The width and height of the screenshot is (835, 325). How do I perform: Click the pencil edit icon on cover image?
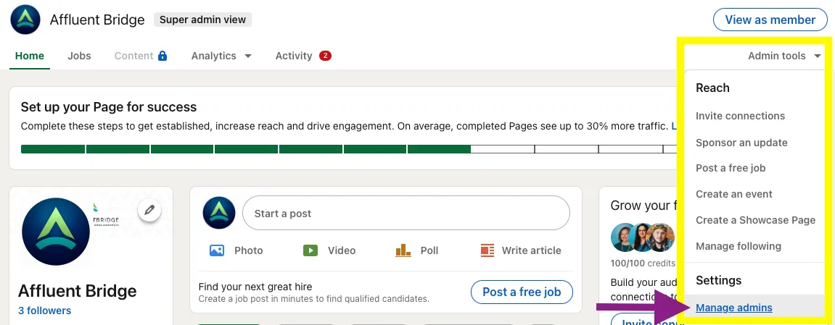149,210
